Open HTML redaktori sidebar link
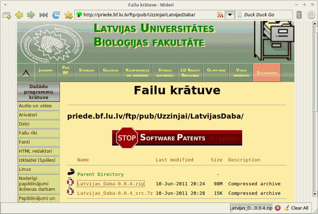Screen dimensions: 318x214 click(x=38, y=151)
